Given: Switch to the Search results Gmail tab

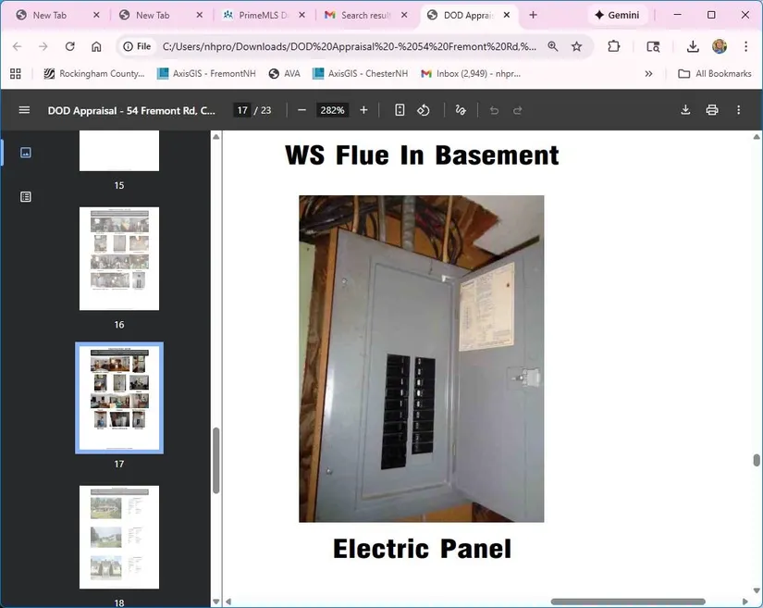Looking at the screenshot, I should [363, 15].
